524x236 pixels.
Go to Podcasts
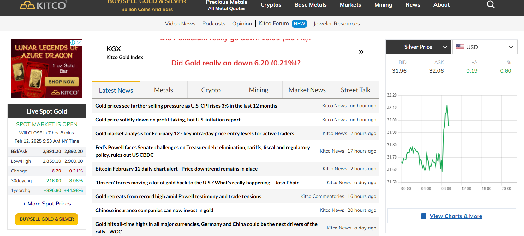tap(214, 24)
